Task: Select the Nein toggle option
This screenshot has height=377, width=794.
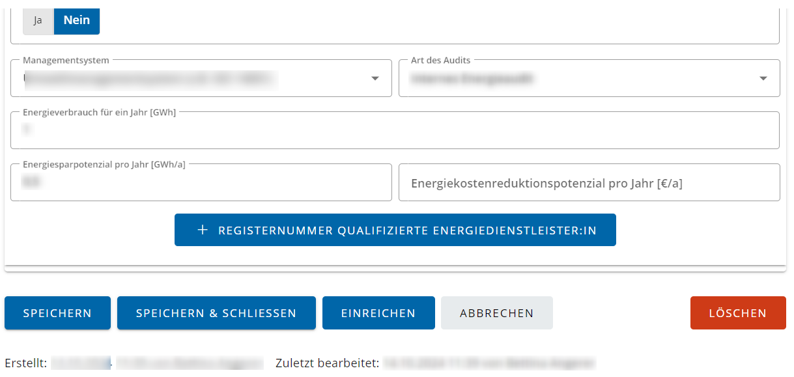Action: pyautogui.click(x=77, y=20)
